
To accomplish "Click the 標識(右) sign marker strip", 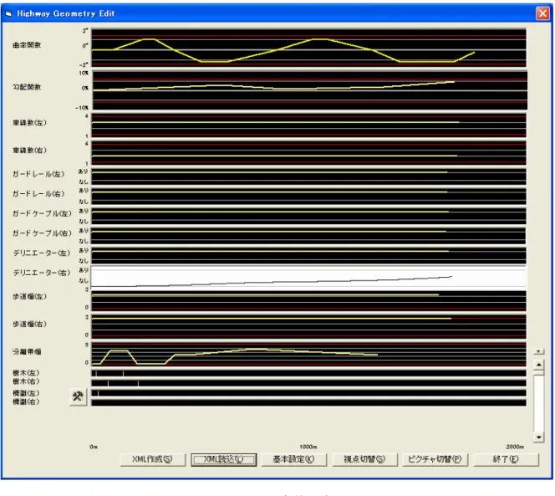I will point(308,402).
